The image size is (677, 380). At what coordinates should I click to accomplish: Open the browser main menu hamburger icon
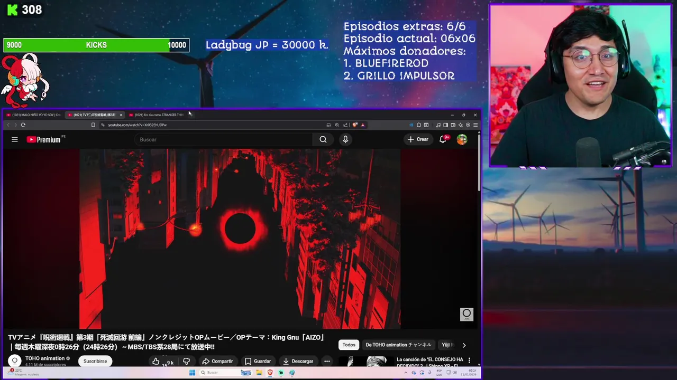point(475,125)
